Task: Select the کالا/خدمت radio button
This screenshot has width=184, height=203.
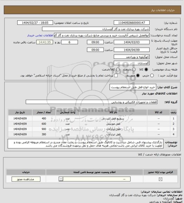Action: coord(118,69)
